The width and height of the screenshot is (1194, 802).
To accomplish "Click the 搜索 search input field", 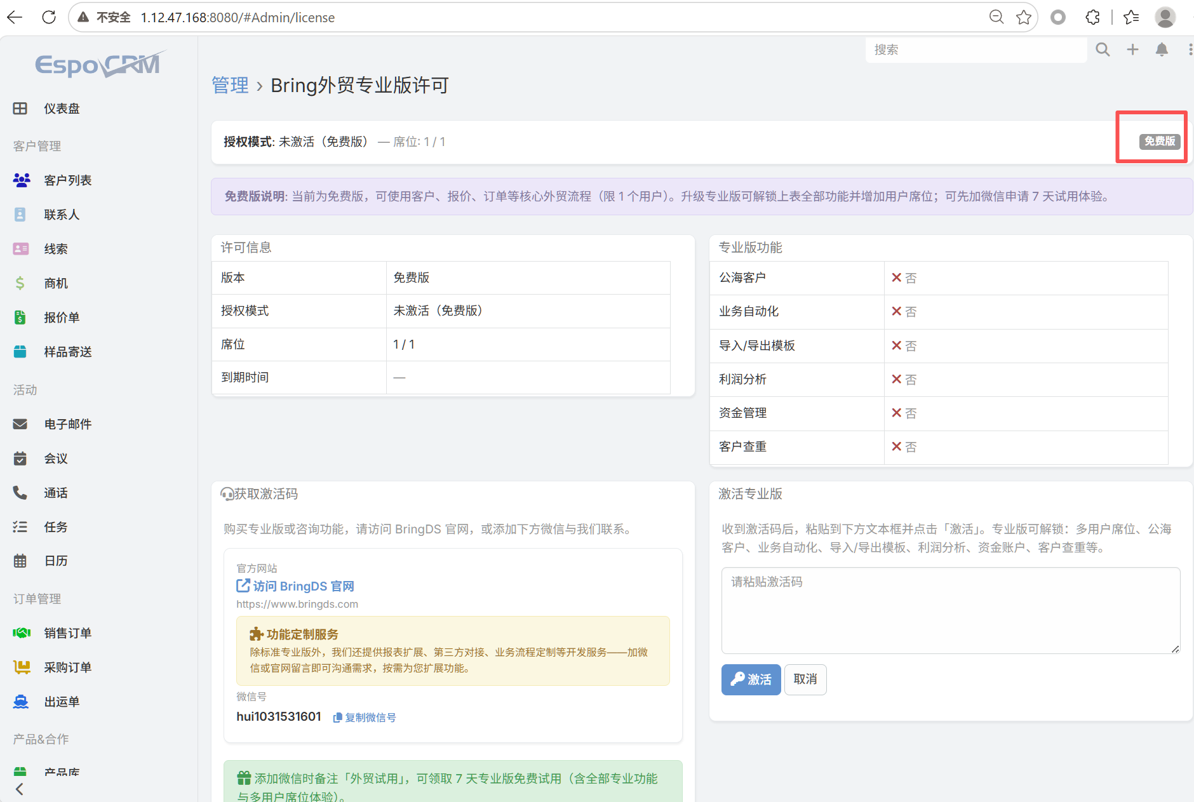I will (976, 50).
